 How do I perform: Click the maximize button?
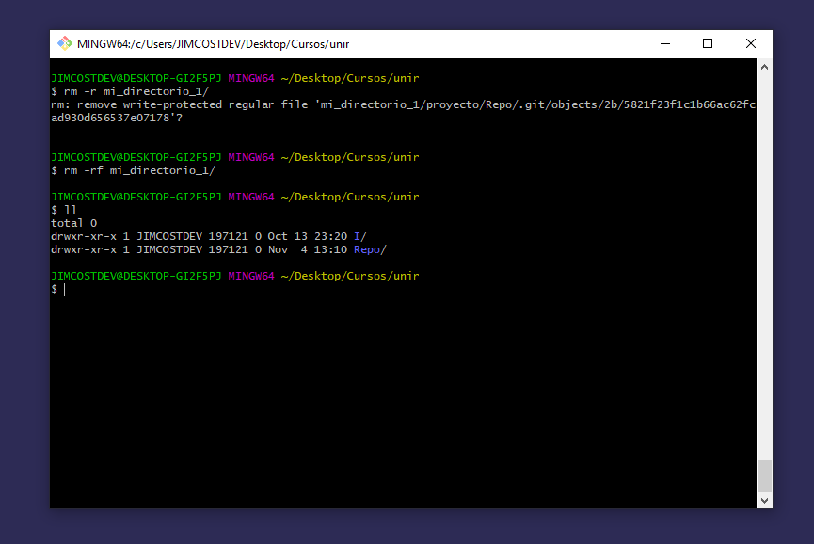(708, 43)
